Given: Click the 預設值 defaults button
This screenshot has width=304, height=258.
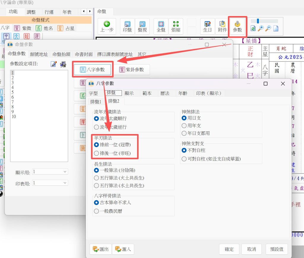Looking at the screenshot, I should coord(275,249).
